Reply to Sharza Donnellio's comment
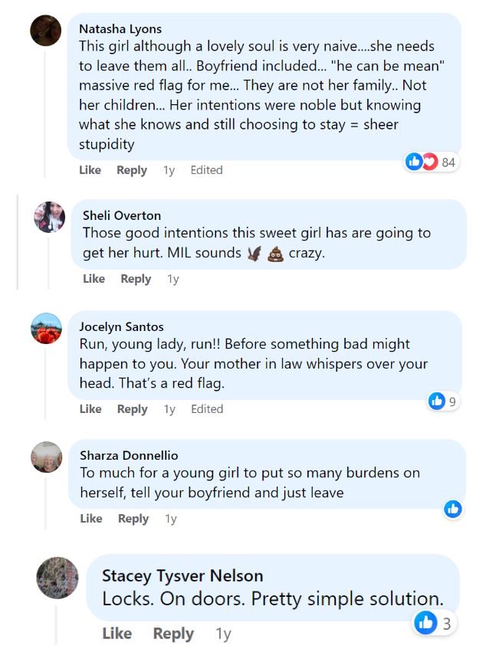 133,519
